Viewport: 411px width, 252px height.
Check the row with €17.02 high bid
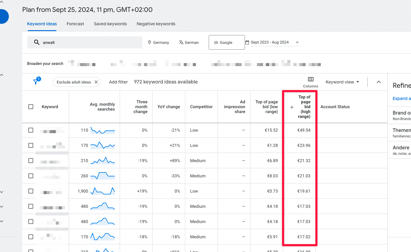click(x=31, y=237)
